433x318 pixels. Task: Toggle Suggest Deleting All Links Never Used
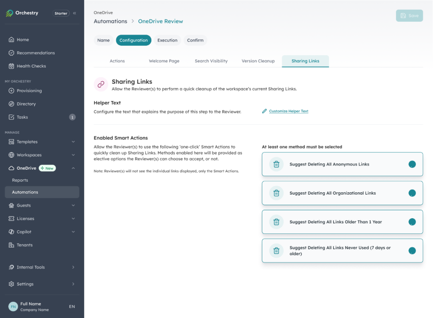coord(412,251)
